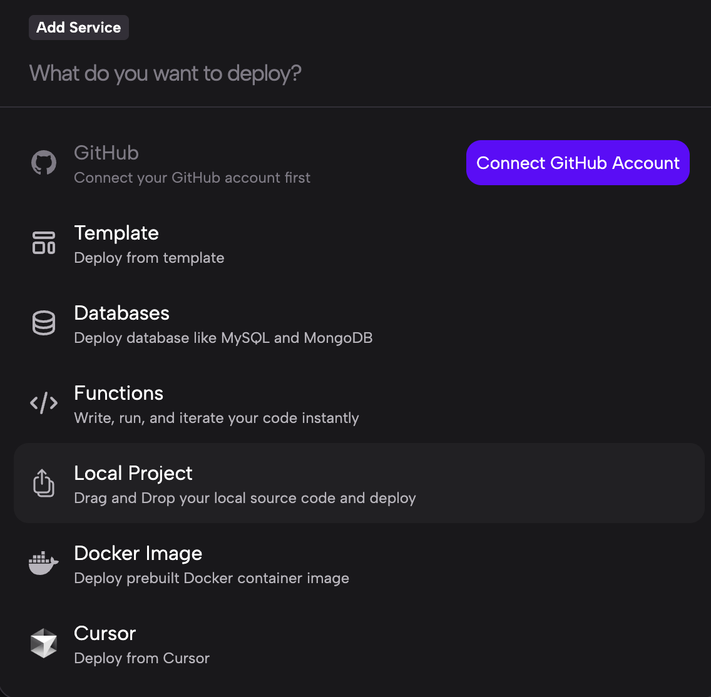711x697 pixels.
Task: Open the Functions menu option
Action: [x=119, y=394]
